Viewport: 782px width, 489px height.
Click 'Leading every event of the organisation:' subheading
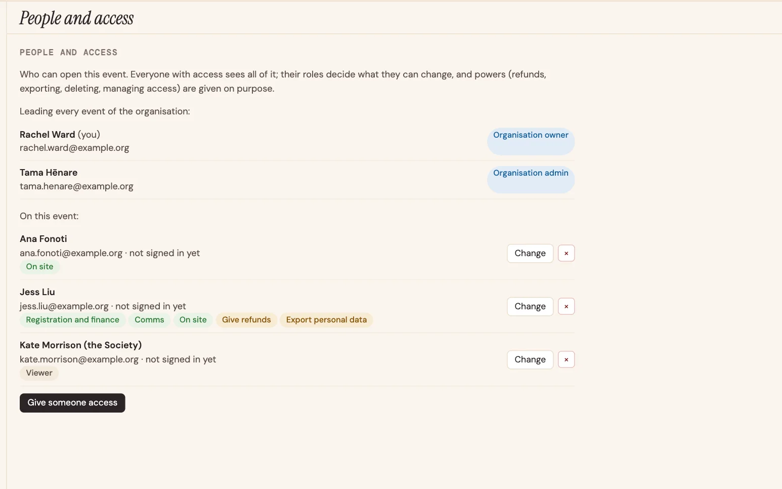[x=105, y=111]
